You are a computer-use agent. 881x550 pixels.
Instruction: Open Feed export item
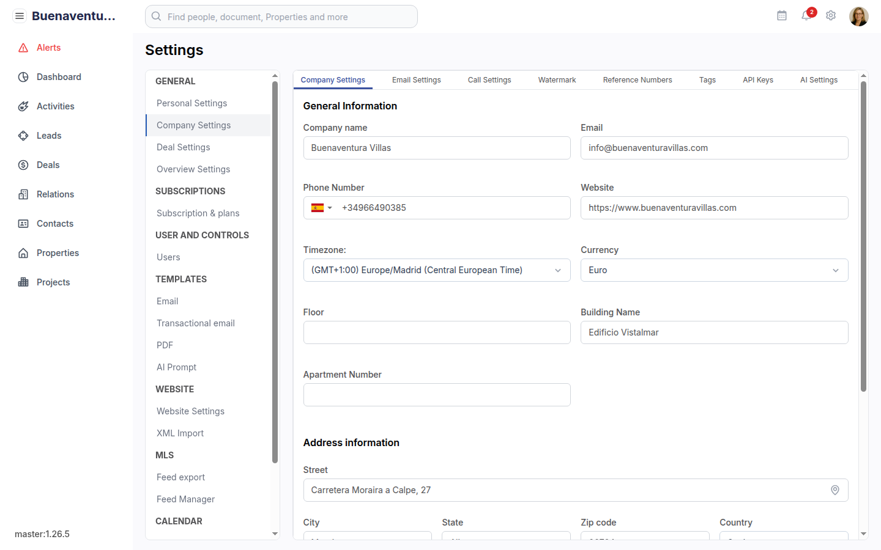[x=208, y=477]
